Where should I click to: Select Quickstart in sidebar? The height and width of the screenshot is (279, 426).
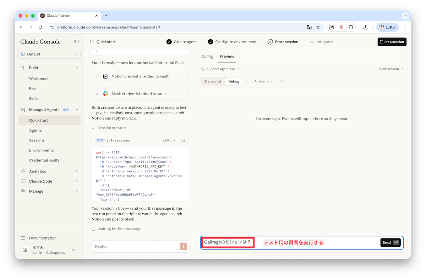coord(49,120)
